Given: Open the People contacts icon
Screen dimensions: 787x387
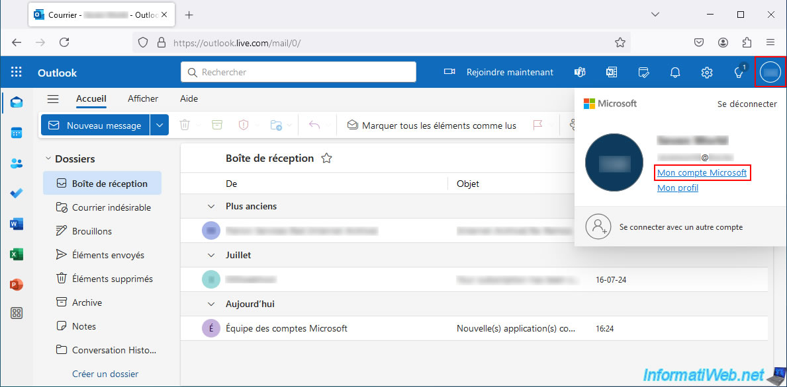Looking at the screenshot, I should [x=17, y=163].
